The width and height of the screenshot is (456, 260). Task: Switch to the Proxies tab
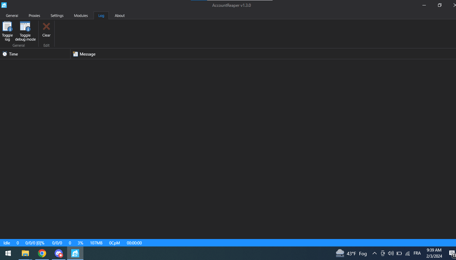34,16
